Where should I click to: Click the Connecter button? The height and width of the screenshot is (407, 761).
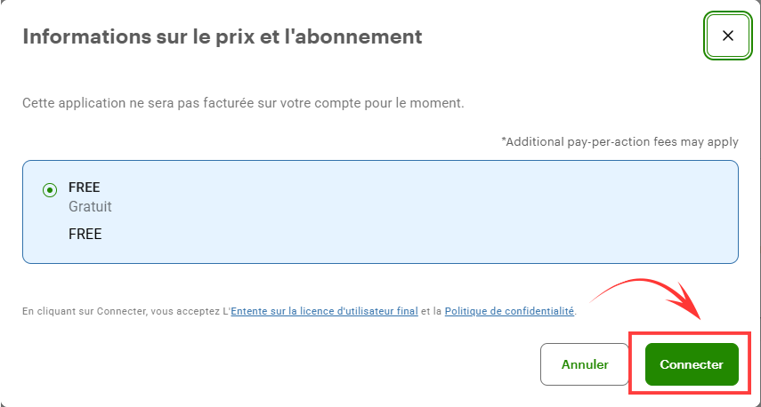click(692, 364)
